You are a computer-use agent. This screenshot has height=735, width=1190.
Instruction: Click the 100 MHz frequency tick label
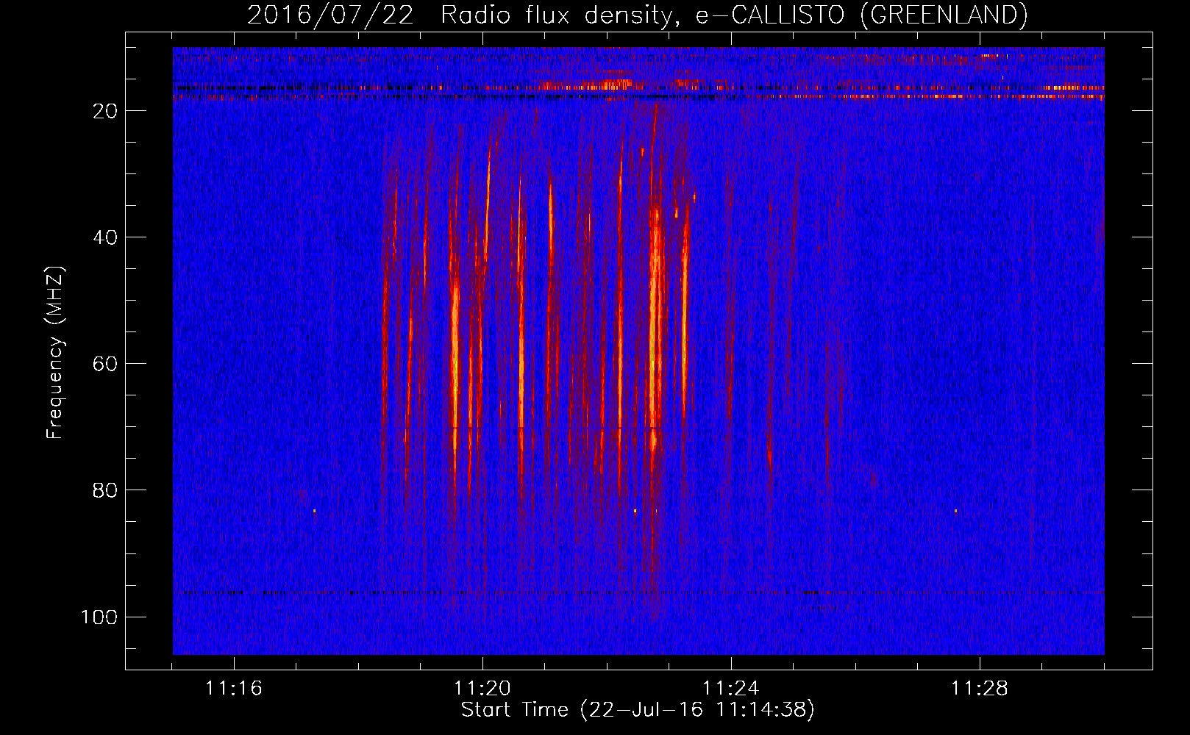[x=99, y=617]
